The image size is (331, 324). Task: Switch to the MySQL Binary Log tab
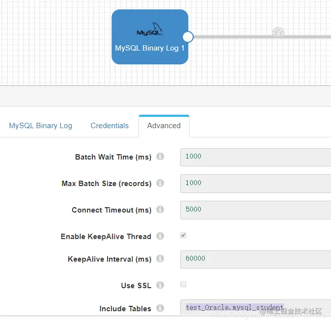coord(41,126)
